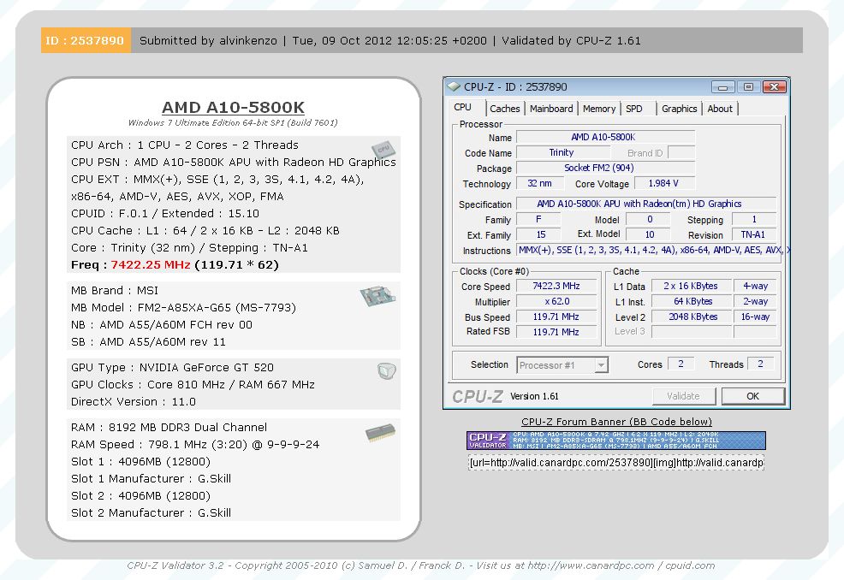Click the RAM module icon beside RAM row
Screen dimensions: 844x580
[x=380, y=432]
